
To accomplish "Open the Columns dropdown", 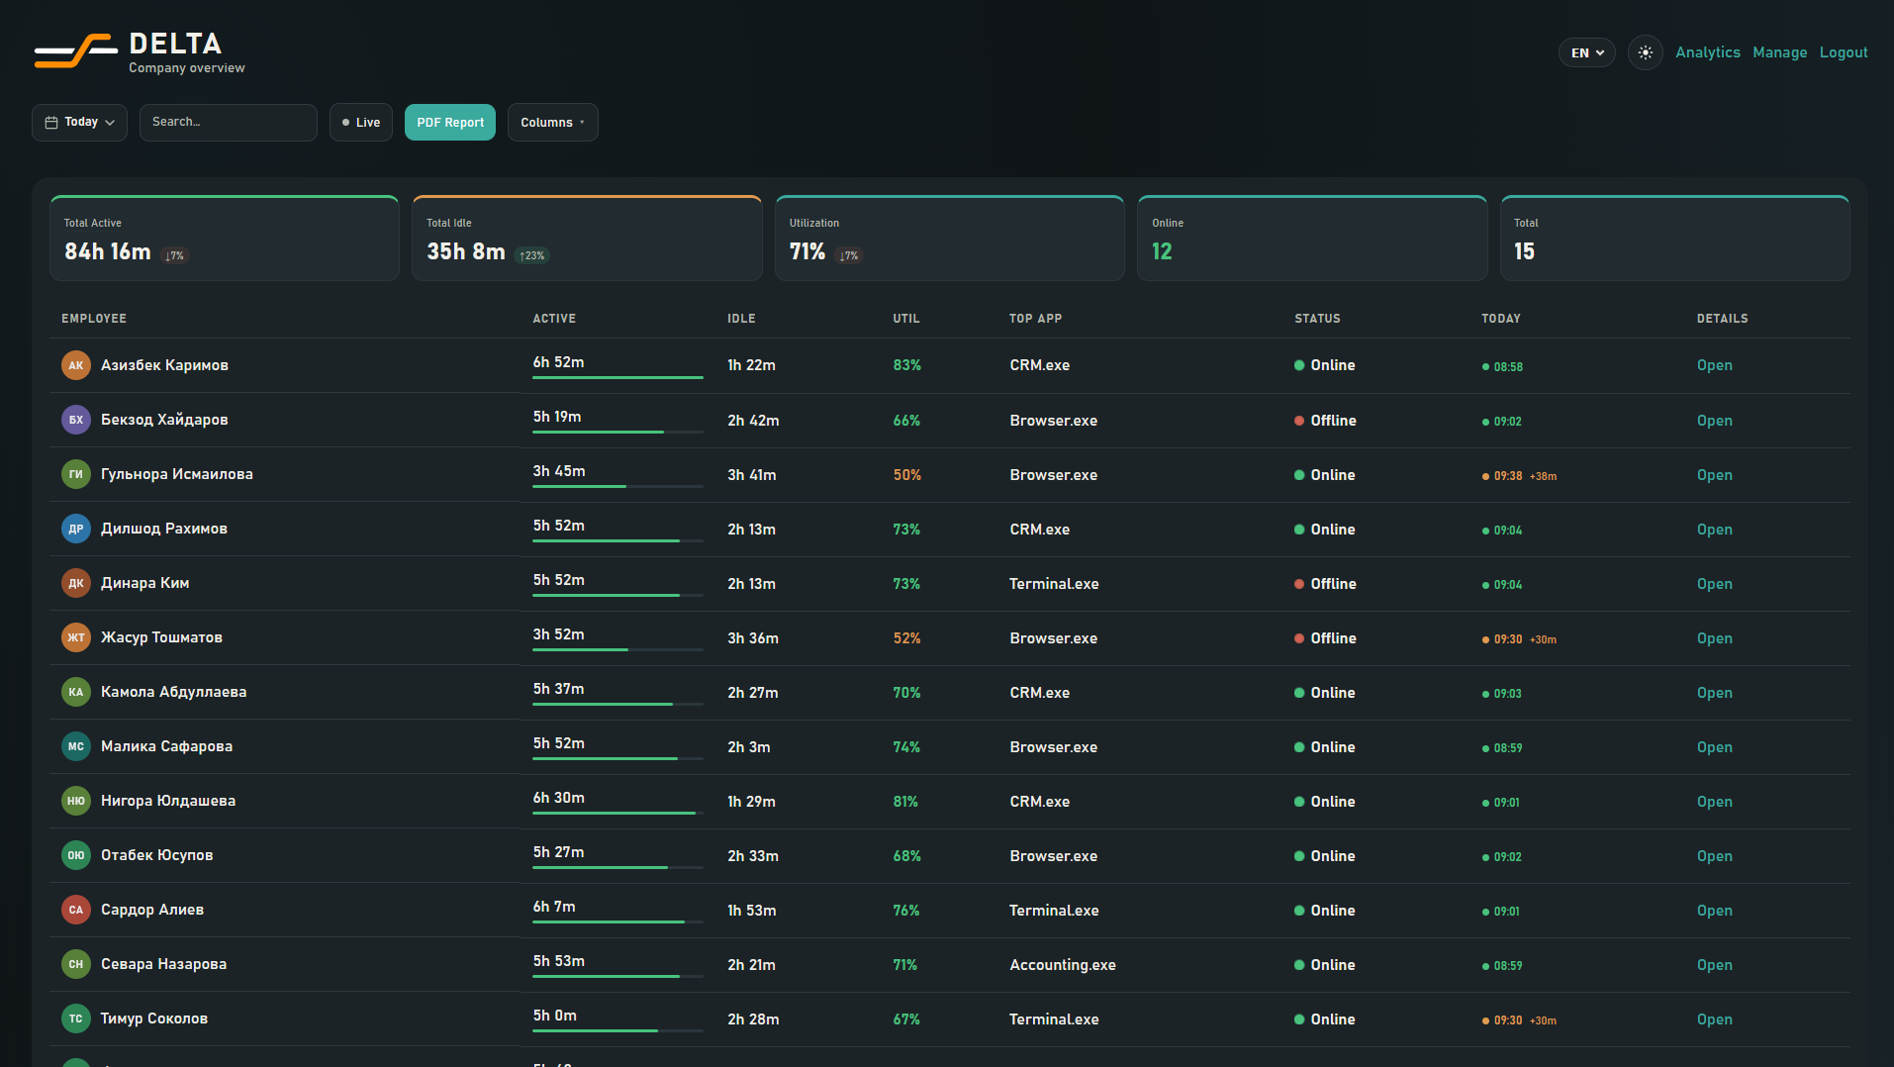I will pos(552,123).
